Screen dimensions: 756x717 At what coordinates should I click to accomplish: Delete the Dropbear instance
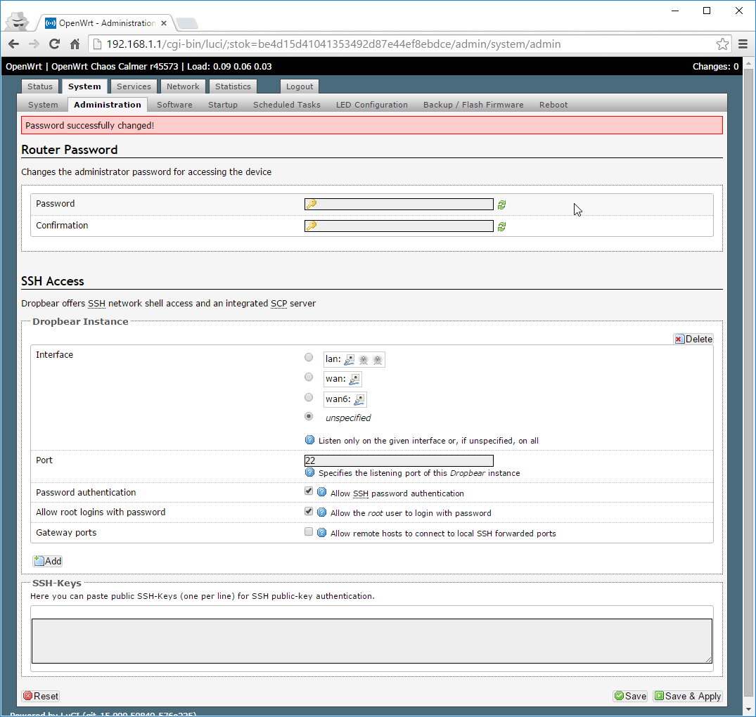coord(693,339)
